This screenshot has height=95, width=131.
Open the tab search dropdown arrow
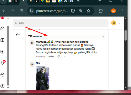pyautogui.click(x=3, y=1)
